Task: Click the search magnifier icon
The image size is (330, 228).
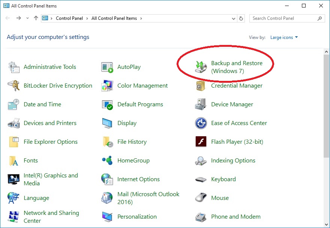Action: (x=319, y=18)
